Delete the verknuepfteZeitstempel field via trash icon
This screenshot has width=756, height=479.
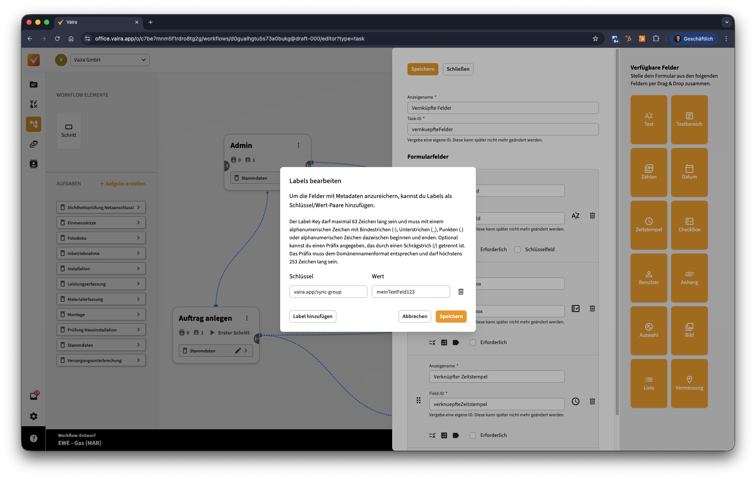pyautogui.click(x=592, y=401)
